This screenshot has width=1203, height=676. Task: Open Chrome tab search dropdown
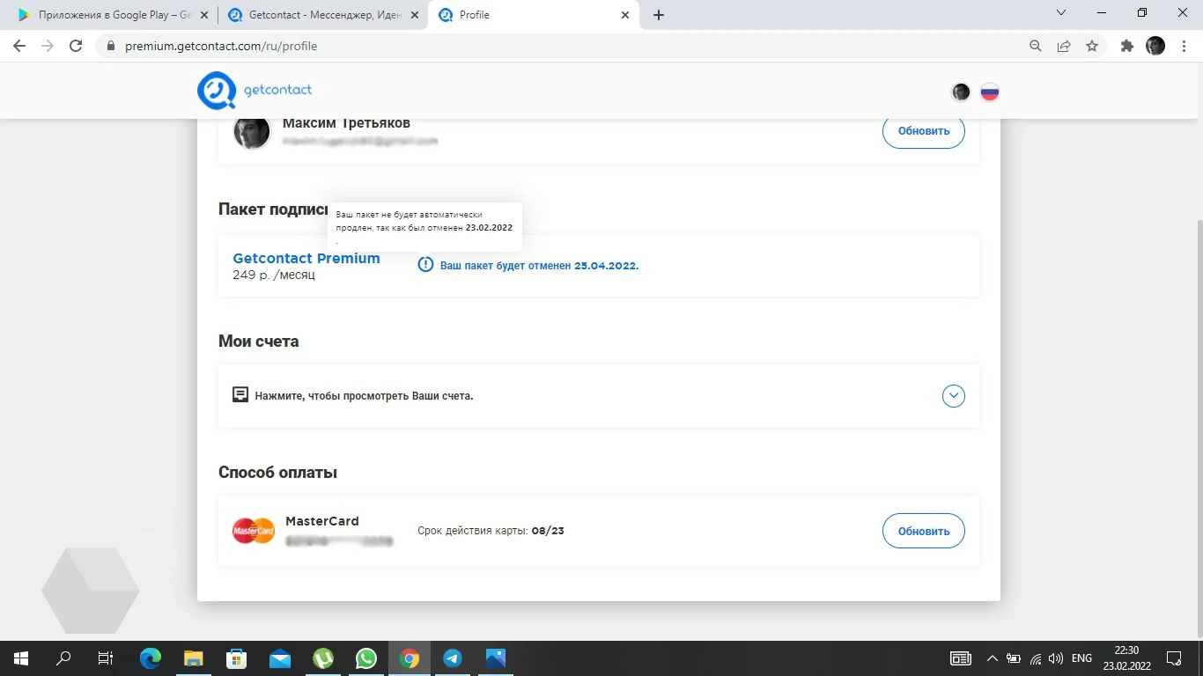1061,13
